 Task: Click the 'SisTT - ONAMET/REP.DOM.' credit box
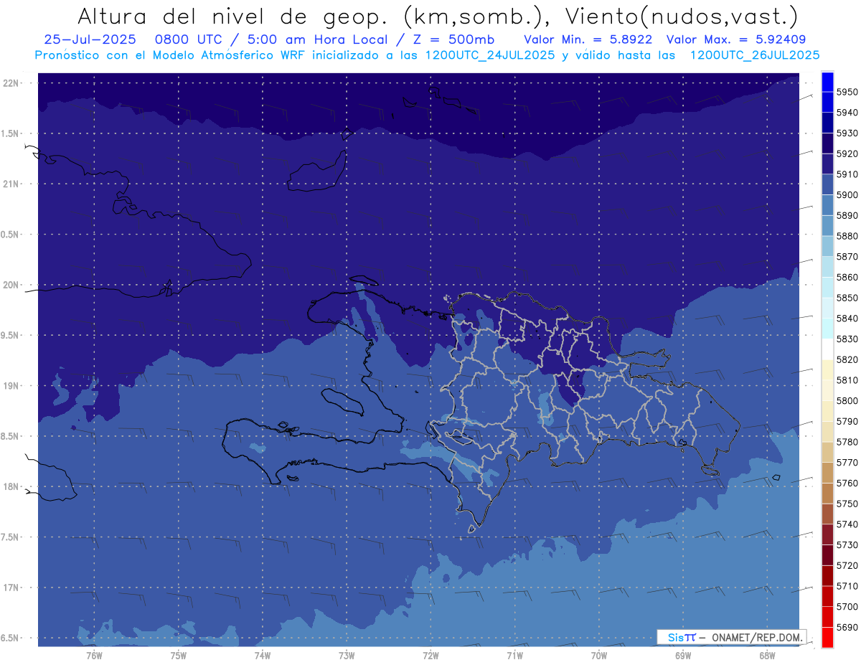tap(732, 637)
